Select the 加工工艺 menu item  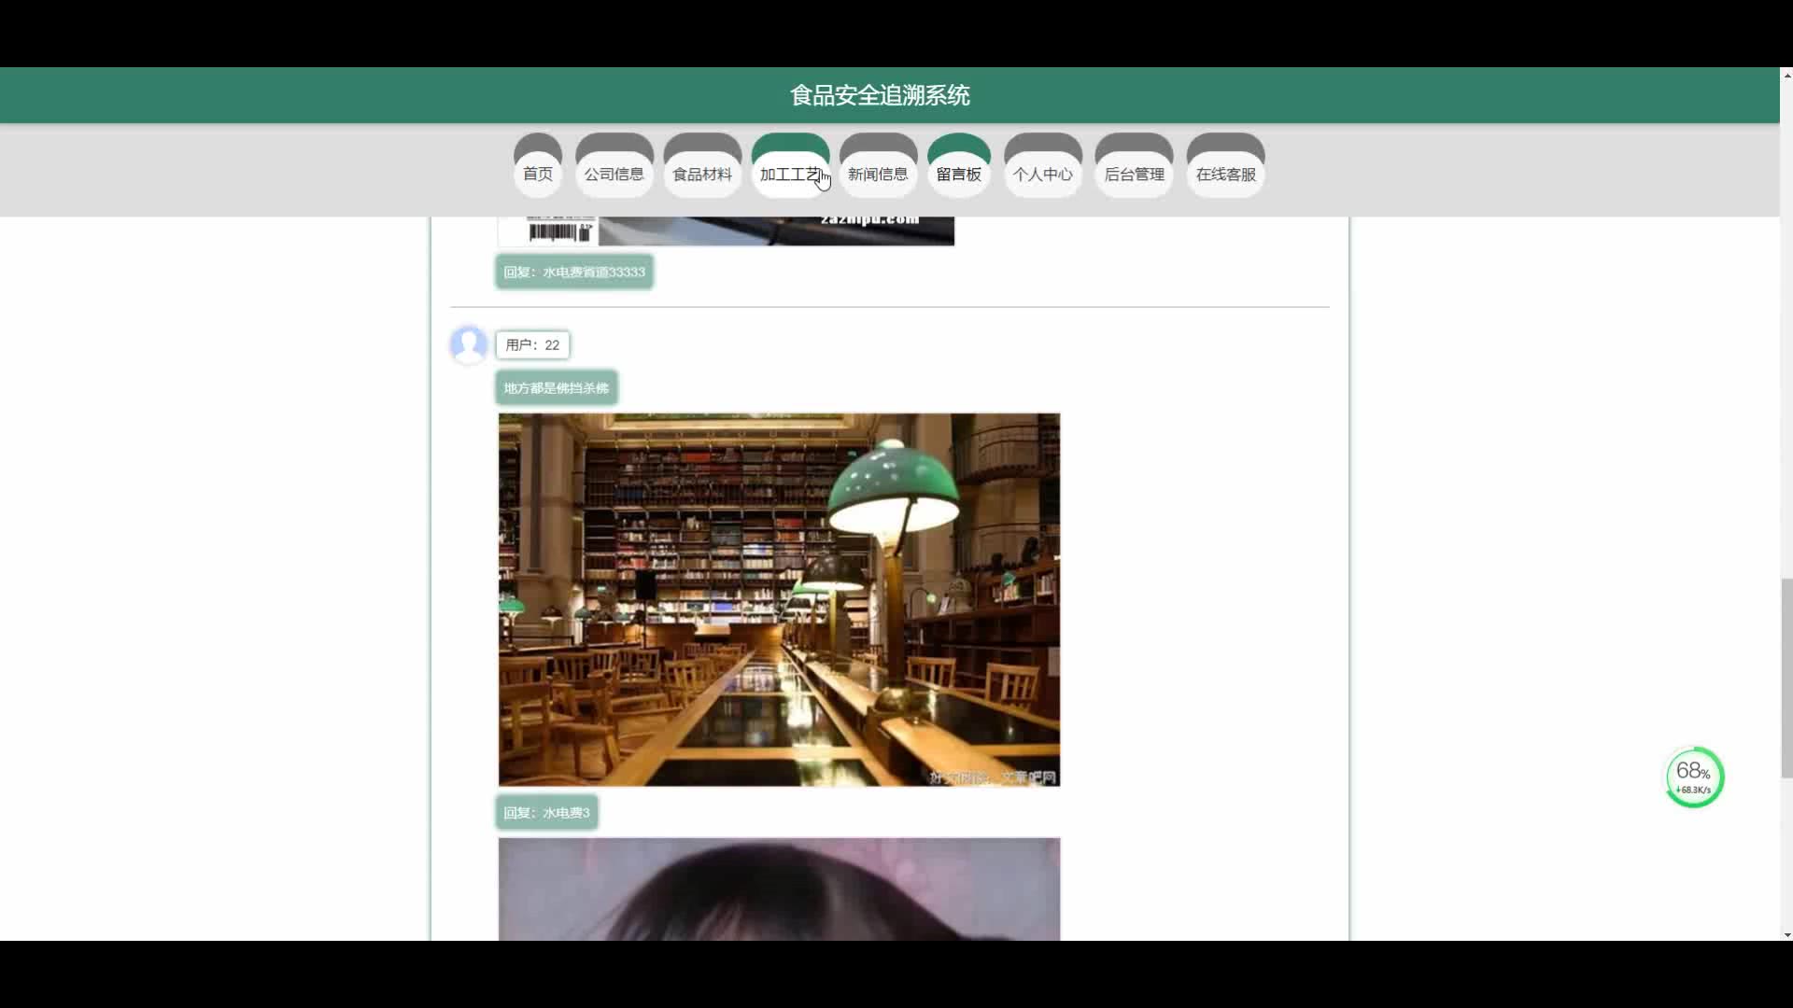[789, 174]
